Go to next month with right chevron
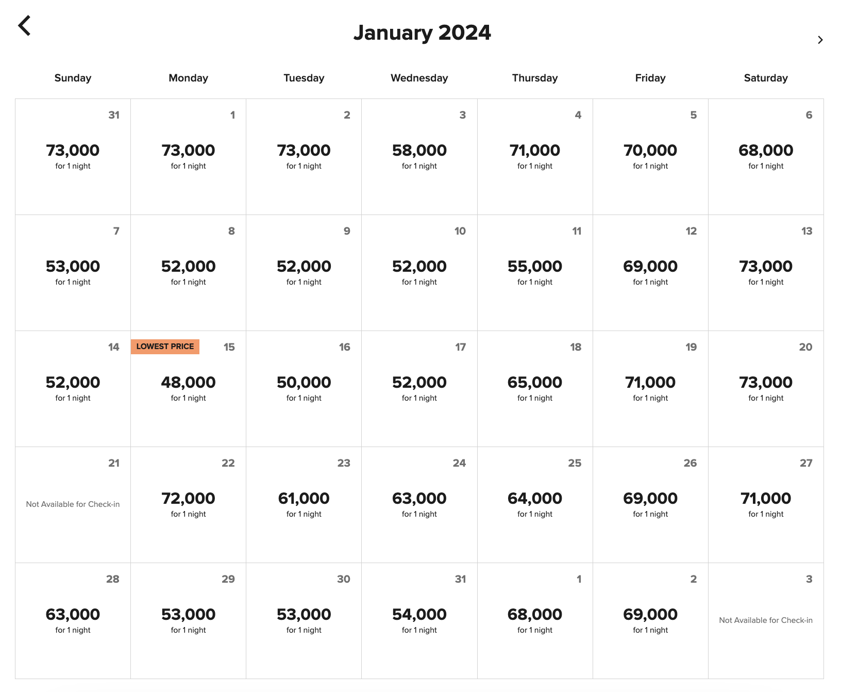Screen dimensions: 841x692 coord(820,40)
